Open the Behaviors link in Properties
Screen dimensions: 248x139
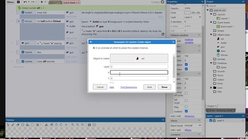(189, 116)
